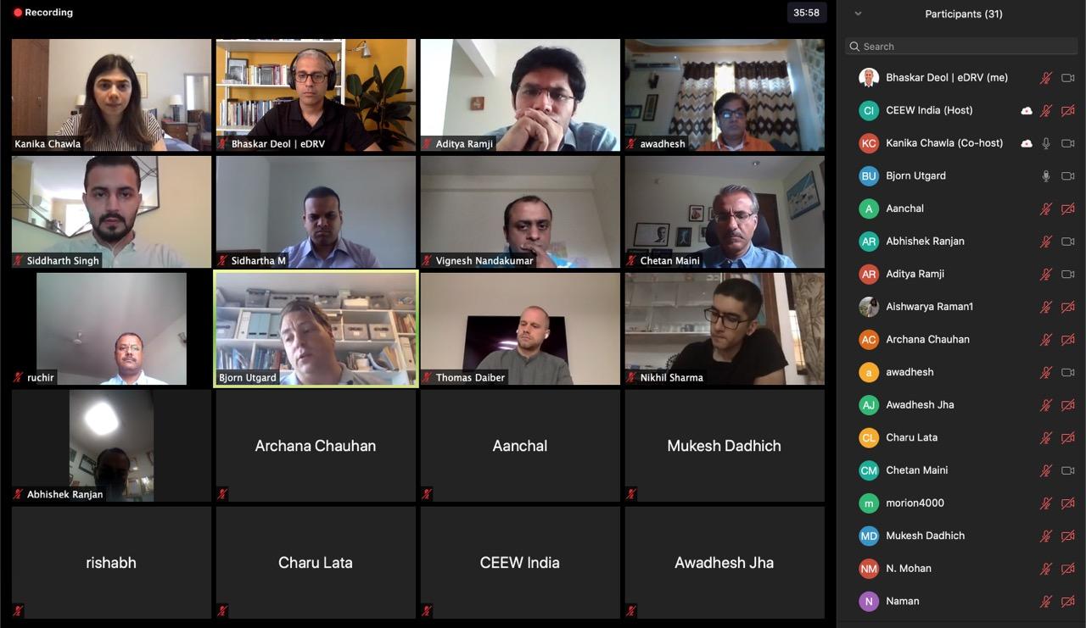Screen dimensions: 1086x628
Task: Toggle Aditya Ramji's mute icon in list
Action: 1046,275
